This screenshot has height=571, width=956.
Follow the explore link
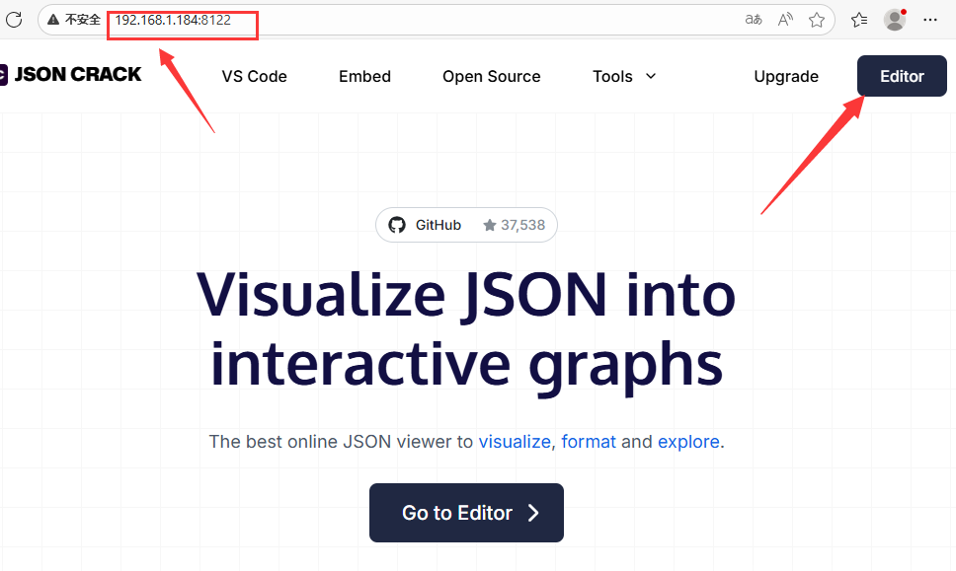click(688, 442)
